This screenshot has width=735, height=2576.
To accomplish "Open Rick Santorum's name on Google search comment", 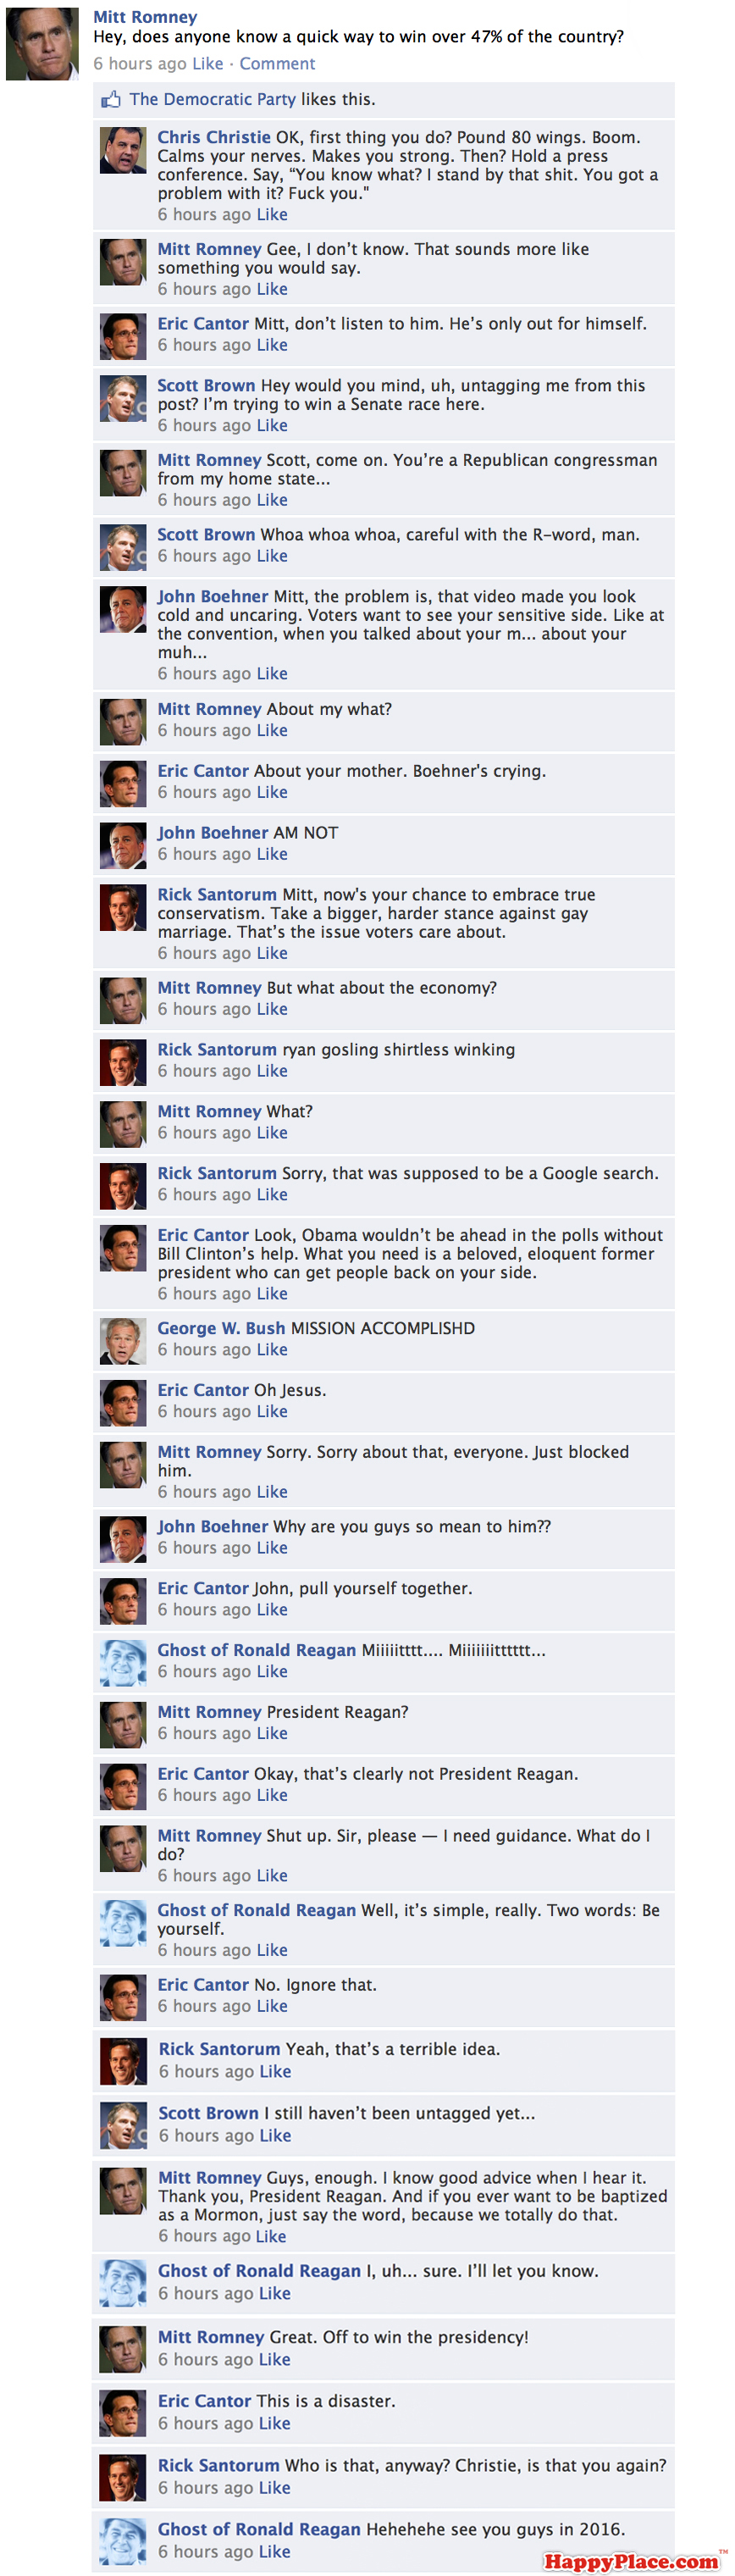I will coord(217,1173).
